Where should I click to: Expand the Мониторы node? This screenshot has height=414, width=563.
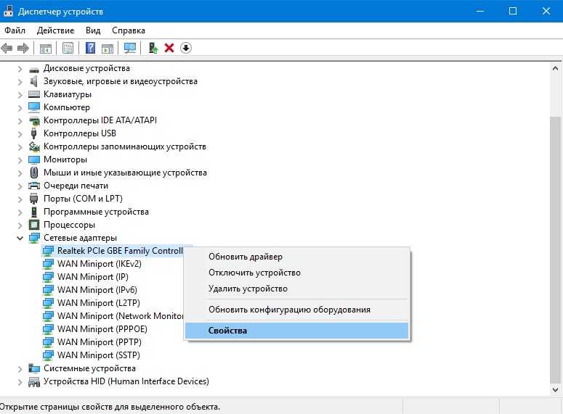coord(20,160)
